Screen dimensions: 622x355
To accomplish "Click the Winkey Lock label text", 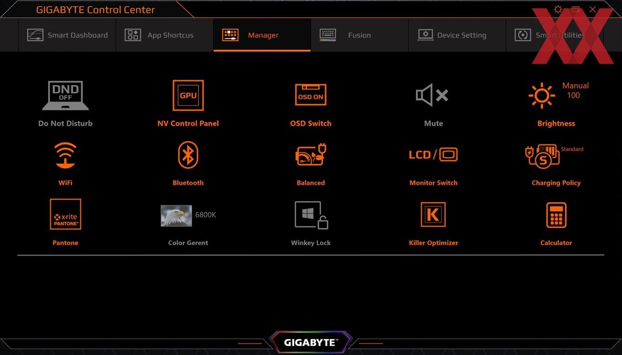I will click(x=311, y=243).
